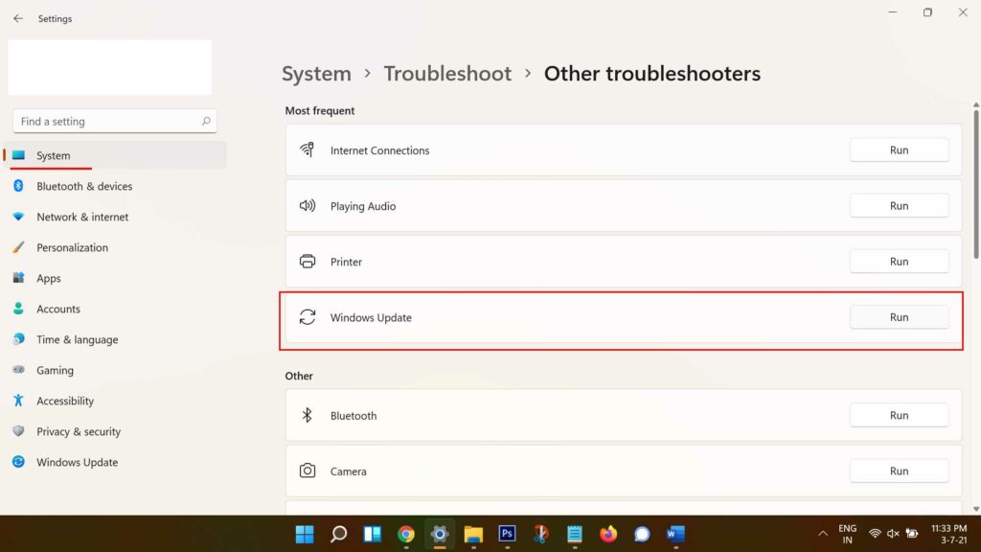Viewport: 981px width, 552px height.
Task: Run the Windows Update troubleshooter
Action: pos(899,316)
